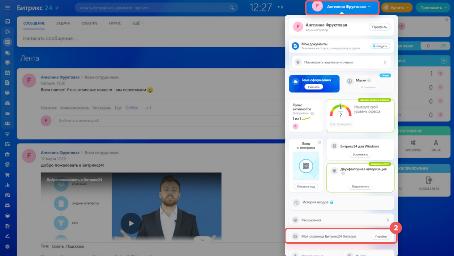Open tasks checkmark icon in left sidebar
The width and height of the screenshot is (454, 256).
[7, 21]
